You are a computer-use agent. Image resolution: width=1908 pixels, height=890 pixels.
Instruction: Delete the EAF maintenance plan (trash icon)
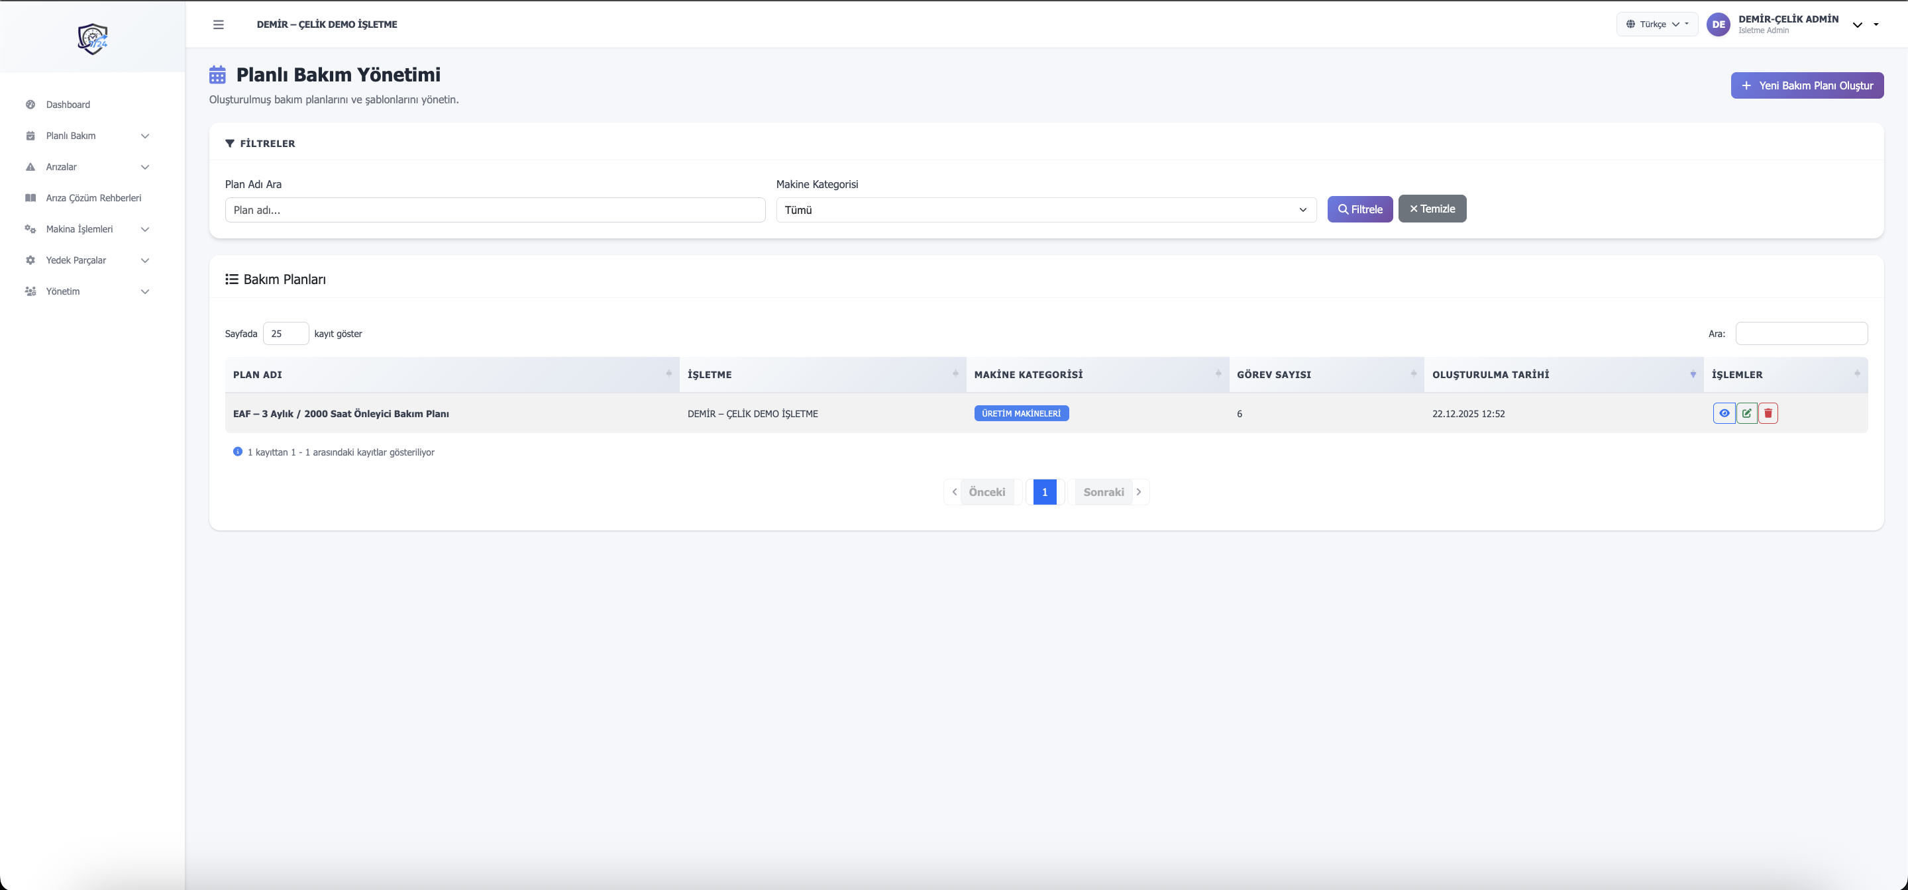click(x=1768, y=413)
